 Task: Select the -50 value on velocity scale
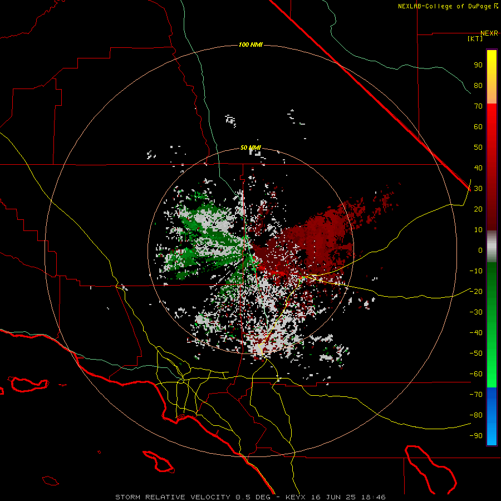(x=476, y=353)
